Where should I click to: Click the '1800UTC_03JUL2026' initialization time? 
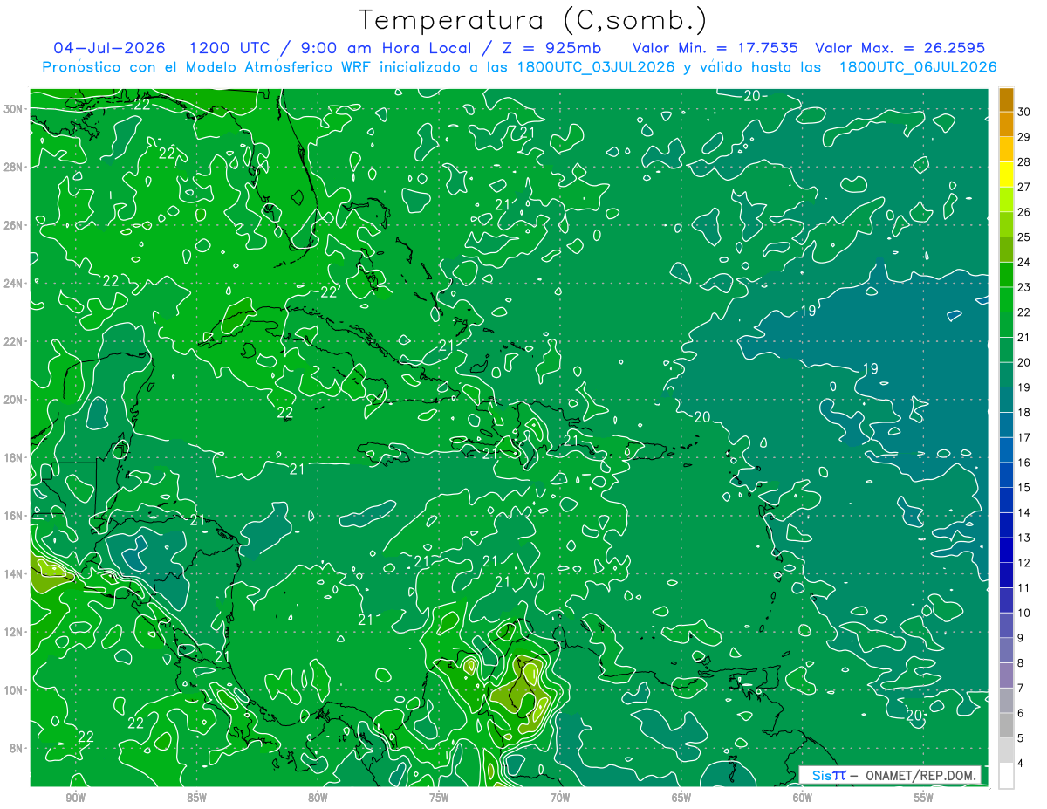[x=596, y=67]
